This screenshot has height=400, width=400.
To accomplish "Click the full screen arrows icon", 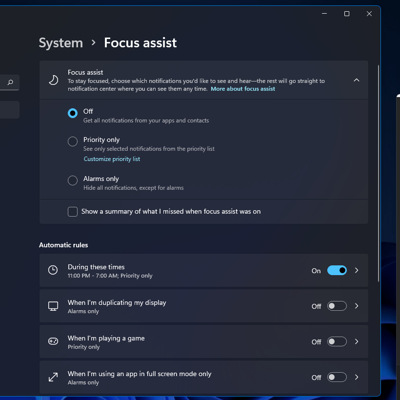I will tap(53, 377).
